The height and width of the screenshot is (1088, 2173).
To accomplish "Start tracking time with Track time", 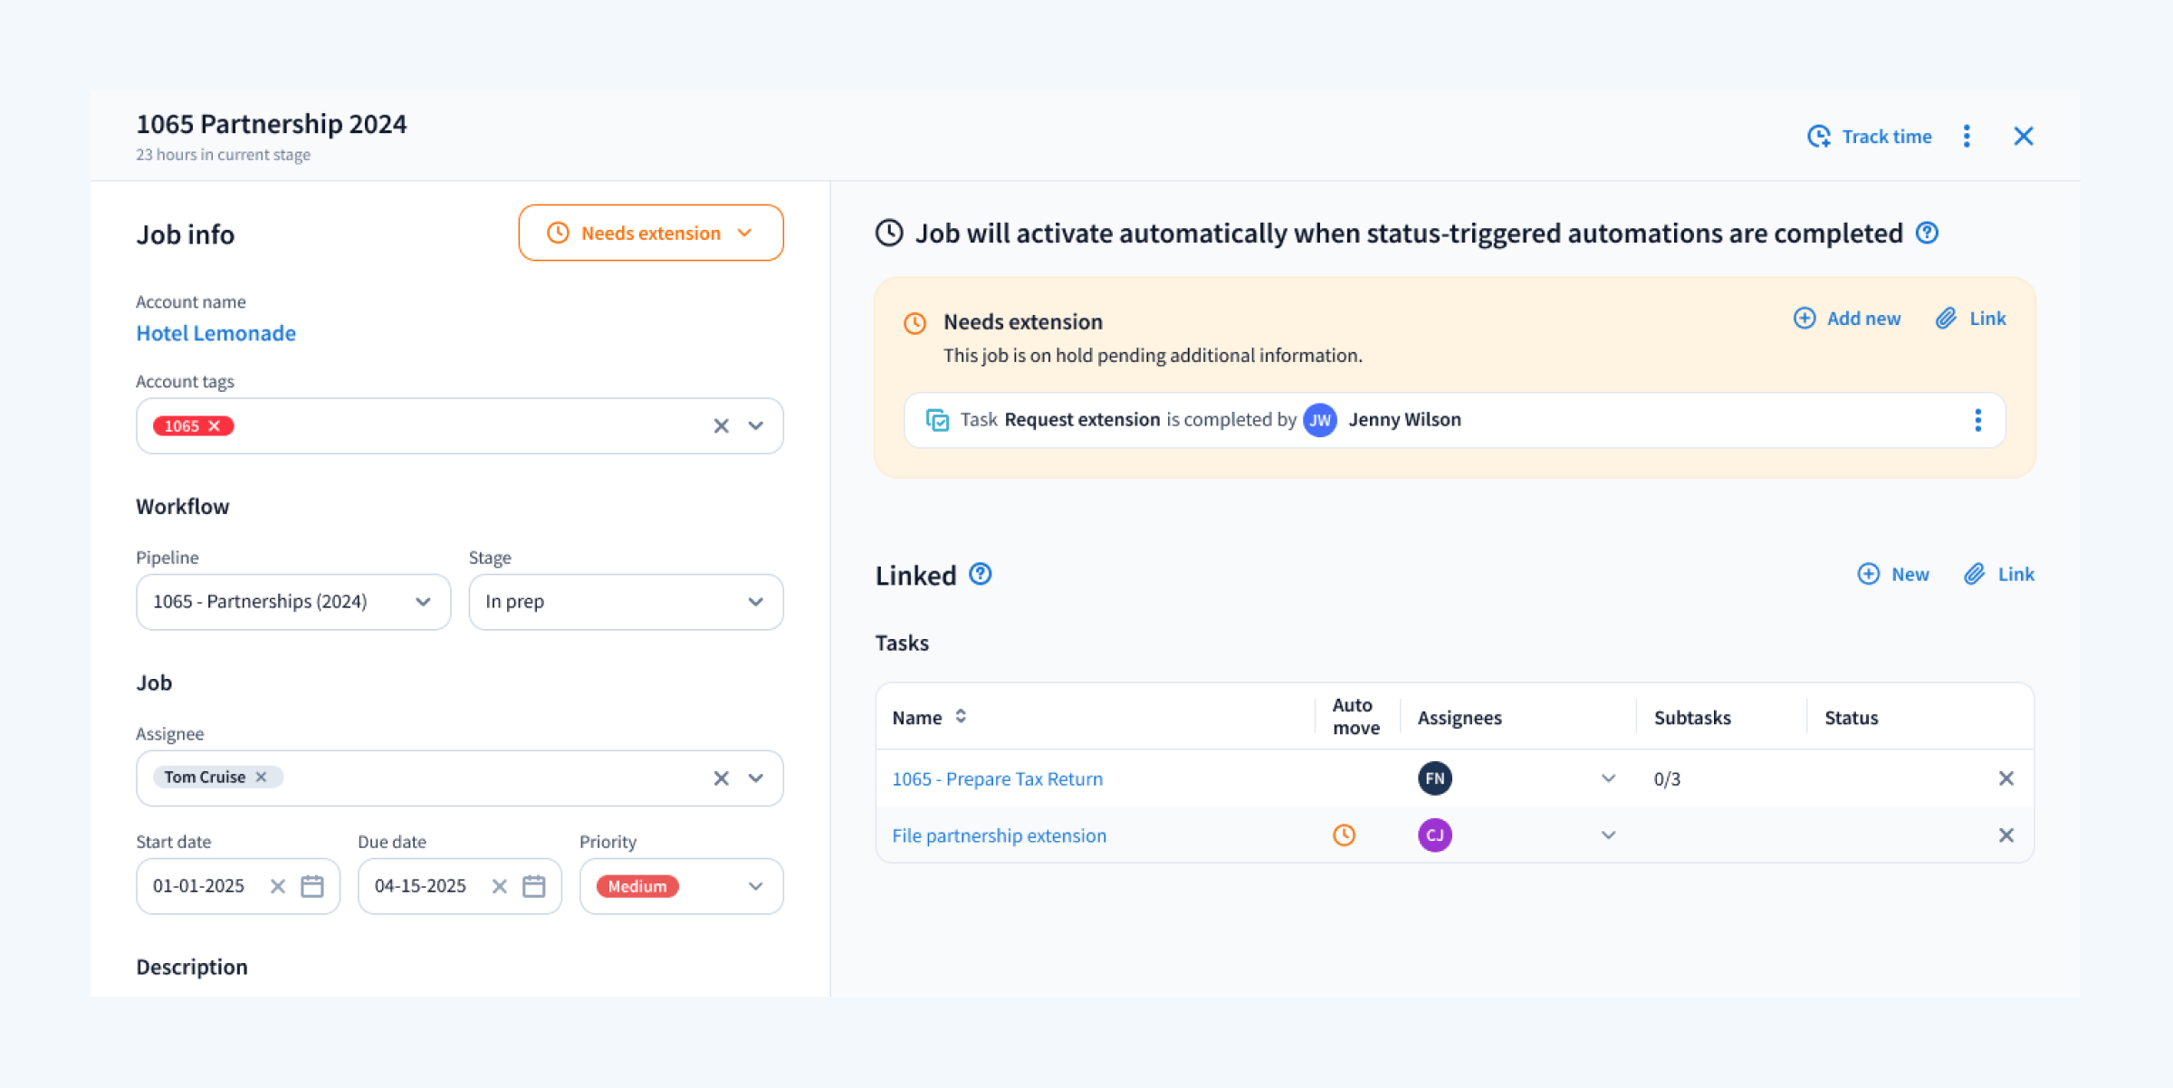I will 1869,137.
